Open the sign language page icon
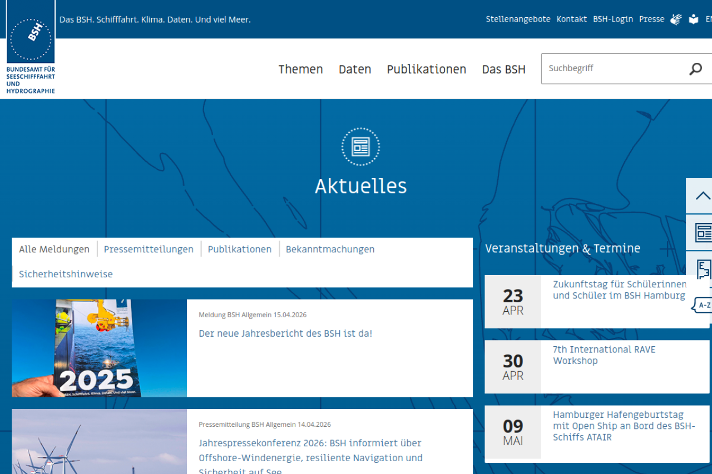This screenshot has height=474, width=712. pyautogui.click(x=676, y=19)
